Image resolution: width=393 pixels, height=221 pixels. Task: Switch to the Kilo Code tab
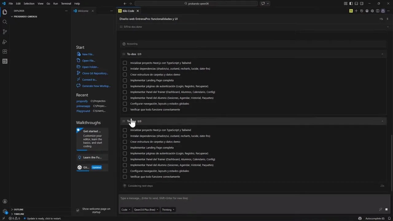point(128,11)
